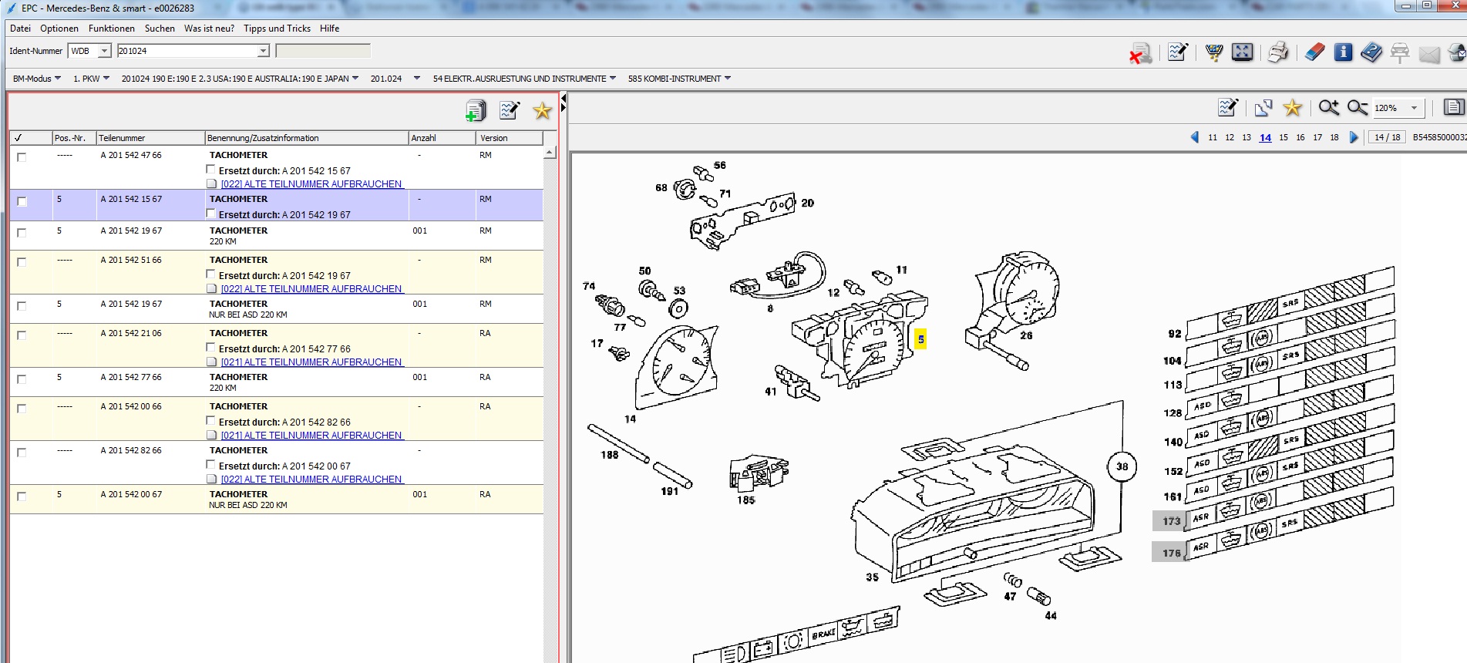Click the detach image icon in diagram toolbar
Viewport: 1467px width, 663px height.
(x=1263, y=108)
